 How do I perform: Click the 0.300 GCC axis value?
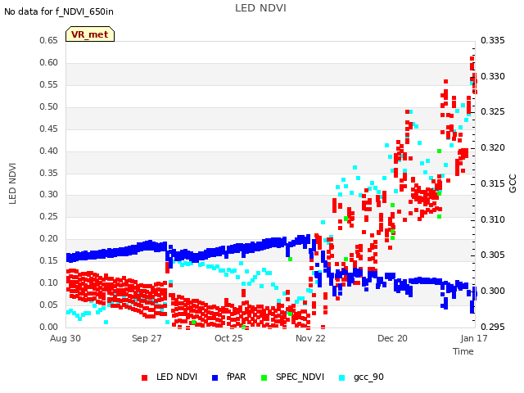point(493,291)
